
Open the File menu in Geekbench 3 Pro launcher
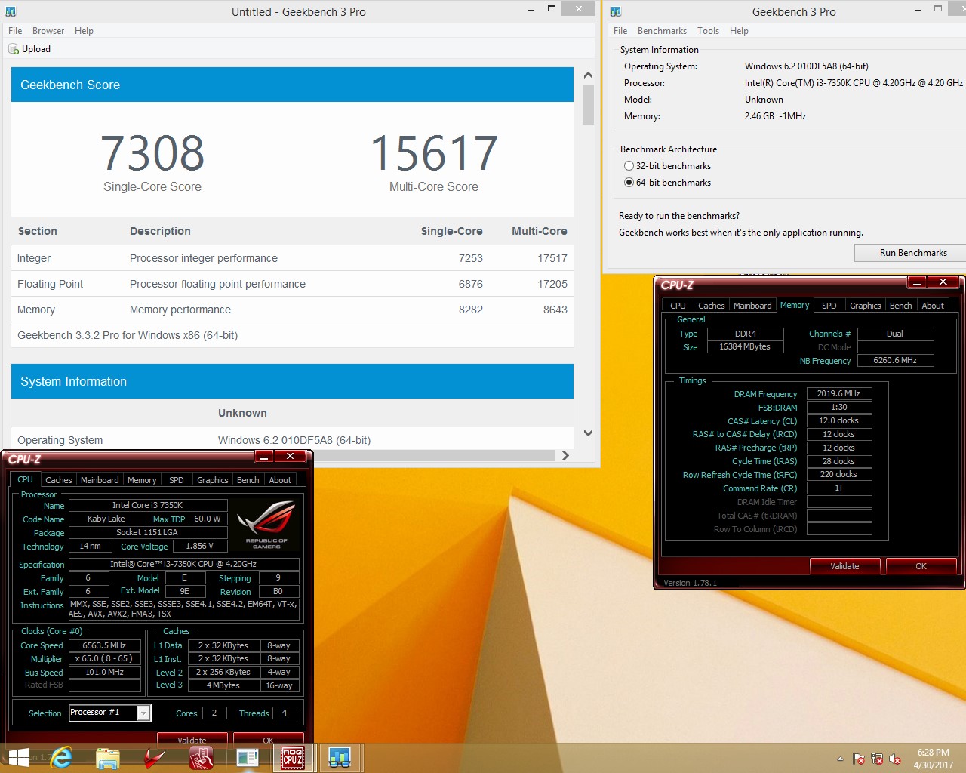coord(620,31)
